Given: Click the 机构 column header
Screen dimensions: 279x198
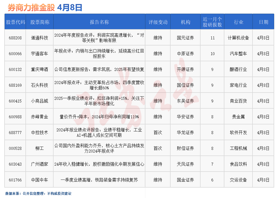Looking at the screenshot, I should [x=185, y=22].
